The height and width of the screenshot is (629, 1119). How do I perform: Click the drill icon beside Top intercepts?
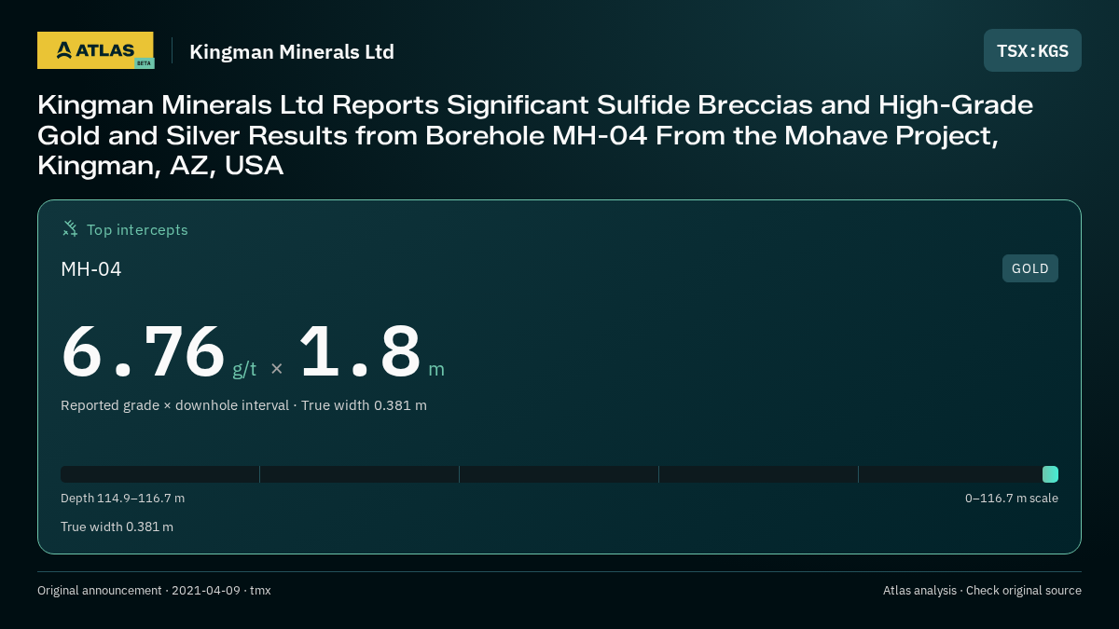pyautogui.click(x=70, y=228)
